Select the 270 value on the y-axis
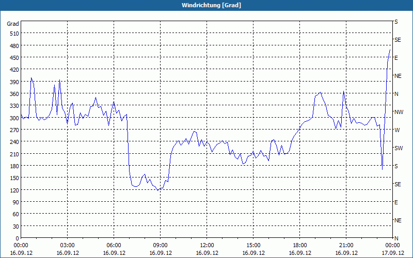This screenshot has height=258, width=413. (14, 130)
